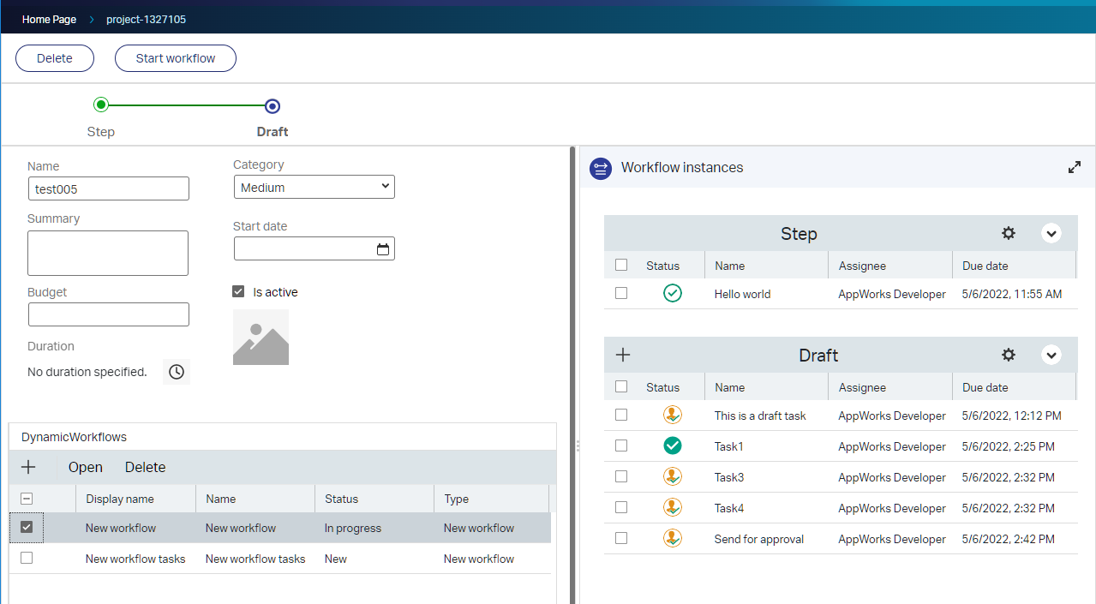Add a new DynamicWorkflows entry
Viewport: 1096px width, 604px height.
pyautogui.click(x=28, y=467)
